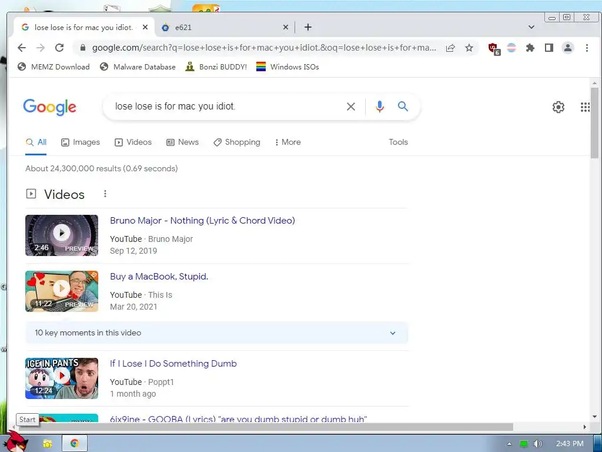Go back to the previous page
Viewport: 602px width, 452px height.
point(22,48)
